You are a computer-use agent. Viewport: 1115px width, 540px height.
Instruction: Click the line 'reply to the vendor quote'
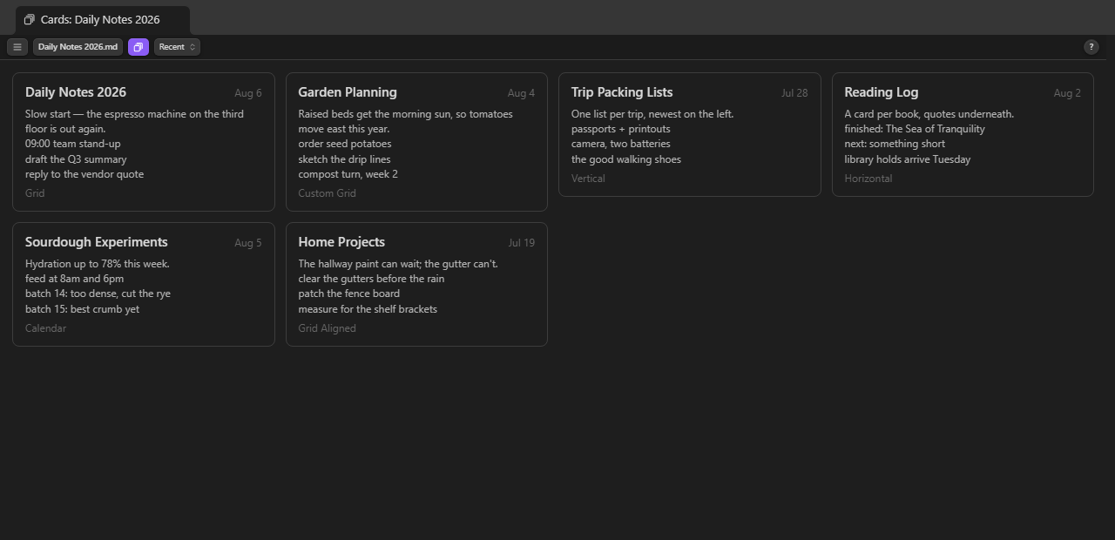pos(84,174)
